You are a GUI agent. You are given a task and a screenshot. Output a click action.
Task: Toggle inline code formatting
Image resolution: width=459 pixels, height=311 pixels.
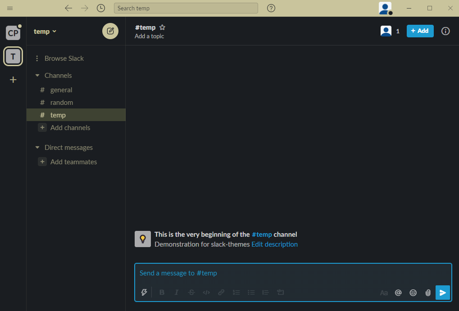coord(206,292)
